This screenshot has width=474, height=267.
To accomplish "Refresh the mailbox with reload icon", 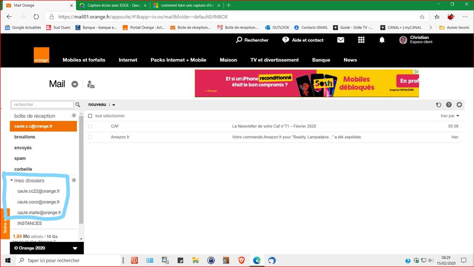I will pos(438,105).
